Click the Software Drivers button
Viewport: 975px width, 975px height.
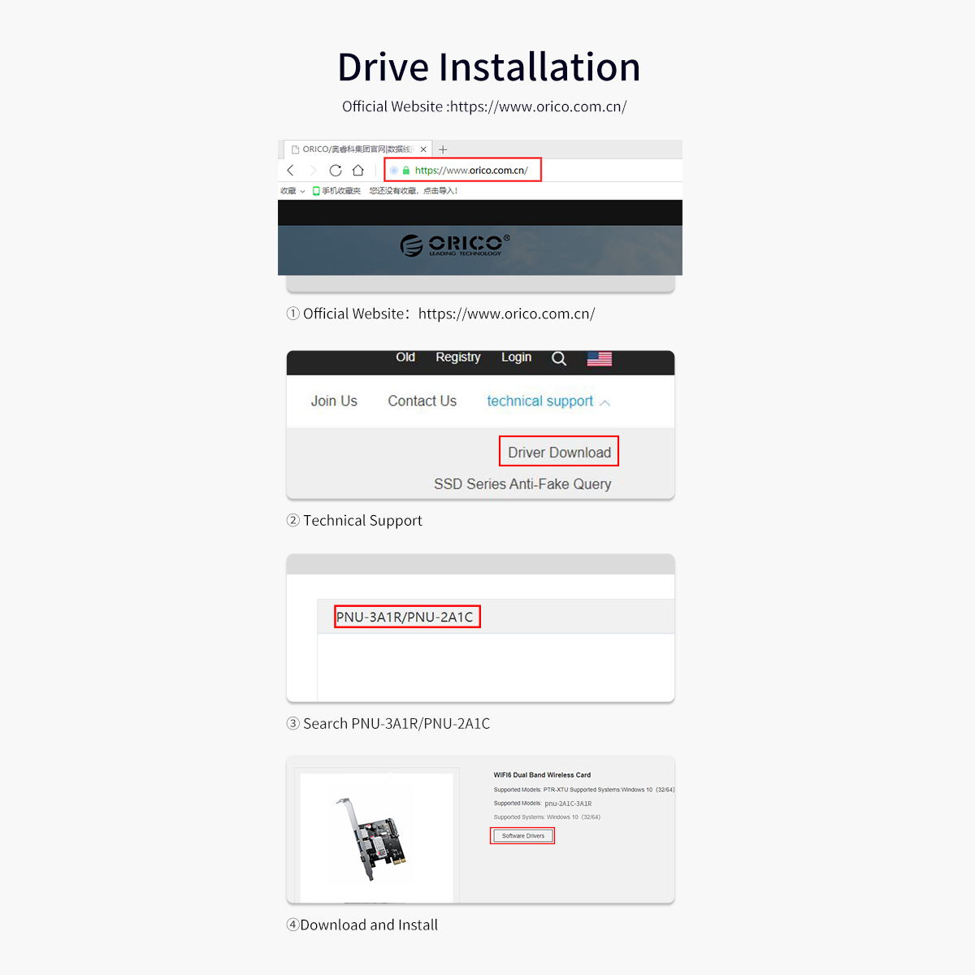(522, 836)
